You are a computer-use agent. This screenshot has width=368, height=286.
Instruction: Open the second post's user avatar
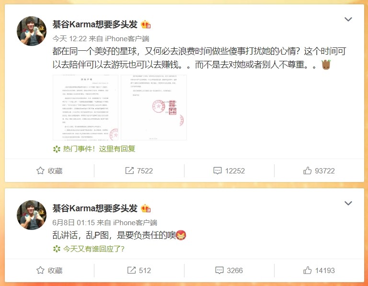32,215
